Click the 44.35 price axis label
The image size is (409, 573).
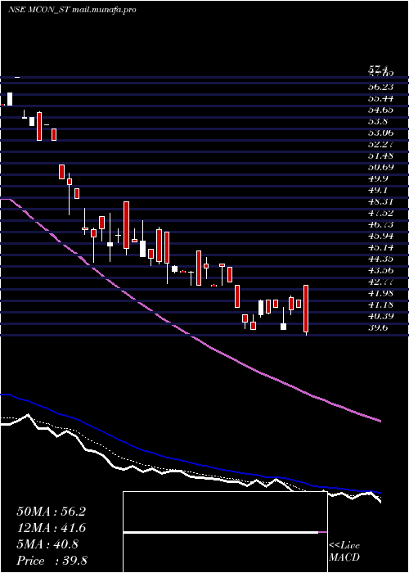pos(381,259)
